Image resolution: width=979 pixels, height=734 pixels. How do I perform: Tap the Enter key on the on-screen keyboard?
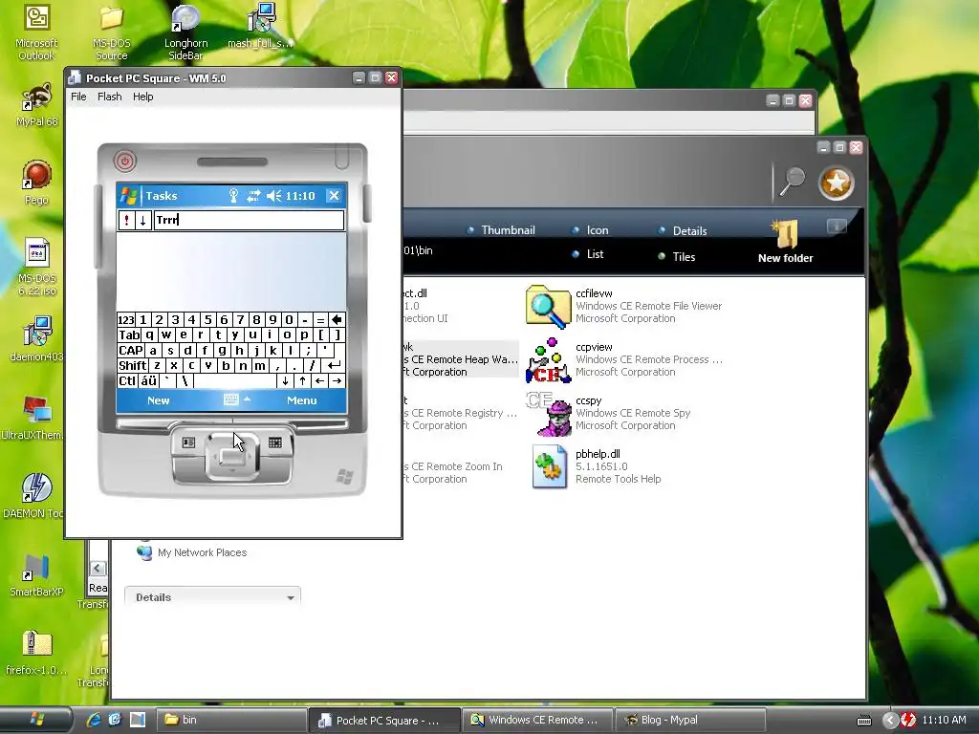[336, 366]
